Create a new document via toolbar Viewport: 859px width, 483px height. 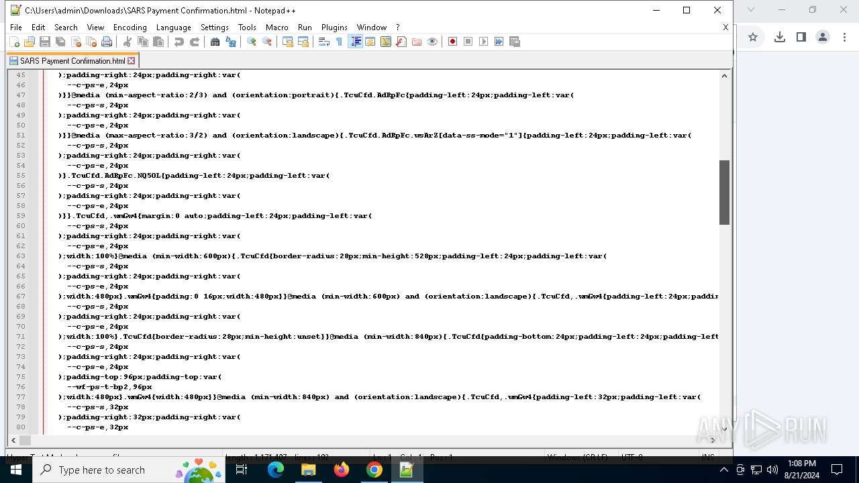click(x=14, y=42)
